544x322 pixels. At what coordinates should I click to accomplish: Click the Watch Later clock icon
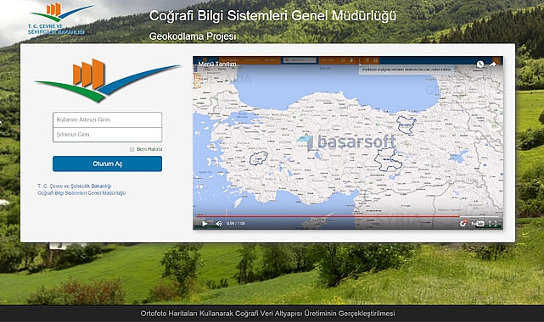480,64
